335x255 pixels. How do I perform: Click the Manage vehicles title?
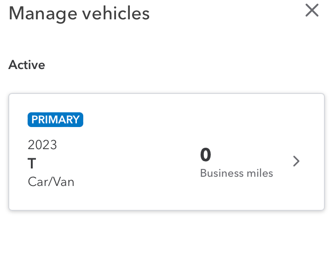[x=79, y=13]
